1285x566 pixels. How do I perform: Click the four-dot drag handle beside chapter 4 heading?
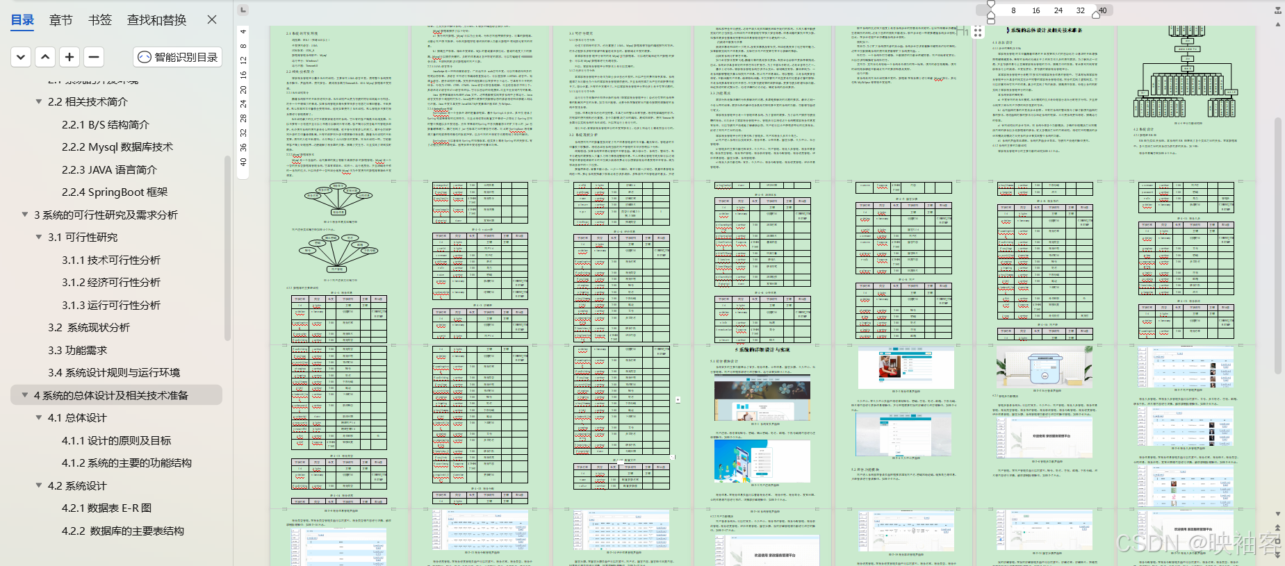coord(978,31)
